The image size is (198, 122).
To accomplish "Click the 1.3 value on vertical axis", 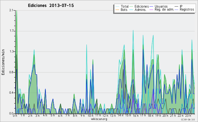I will [x=11, y=51].
